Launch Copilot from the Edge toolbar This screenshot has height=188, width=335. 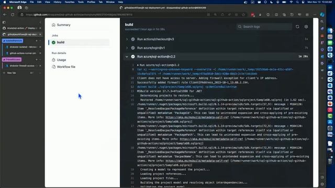[322, 15]
